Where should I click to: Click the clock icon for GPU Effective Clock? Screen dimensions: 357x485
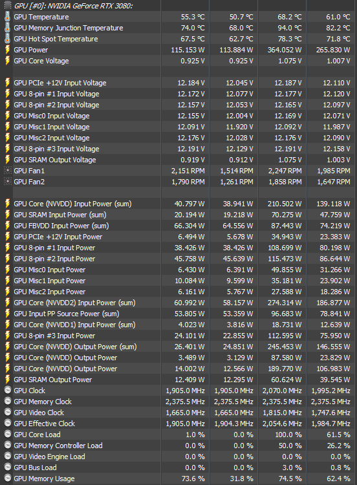click(7, 424)
